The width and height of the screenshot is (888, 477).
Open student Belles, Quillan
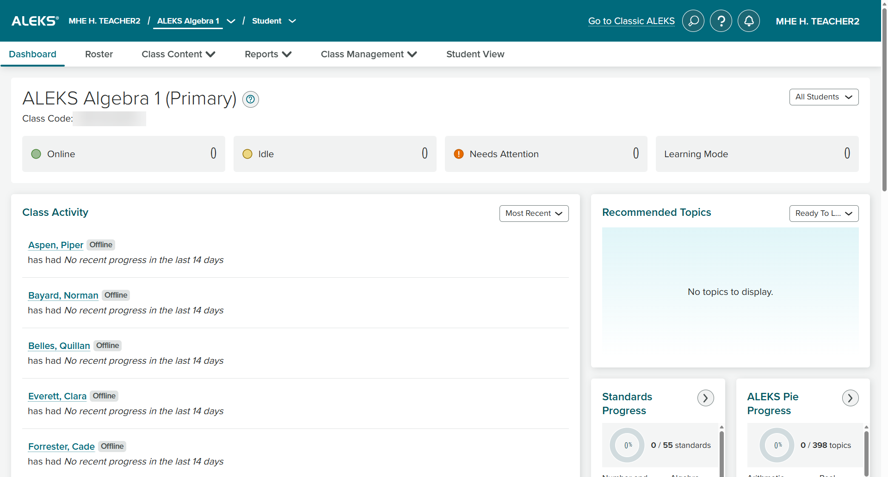point(59,346)
